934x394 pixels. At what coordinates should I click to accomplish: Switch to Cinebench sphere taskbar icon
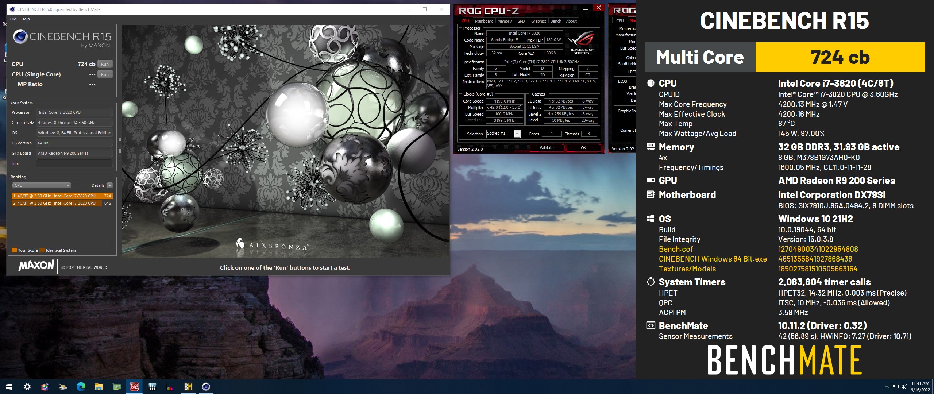206,387
